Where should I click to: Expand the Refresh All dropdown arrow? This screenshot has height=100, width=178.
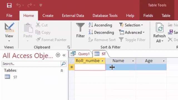[162, 41]
